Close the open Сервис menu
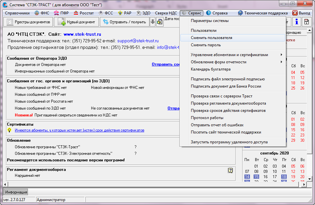The height and width of the screenshot is (205, 315). pyautogui.click(x=191, y=13)
